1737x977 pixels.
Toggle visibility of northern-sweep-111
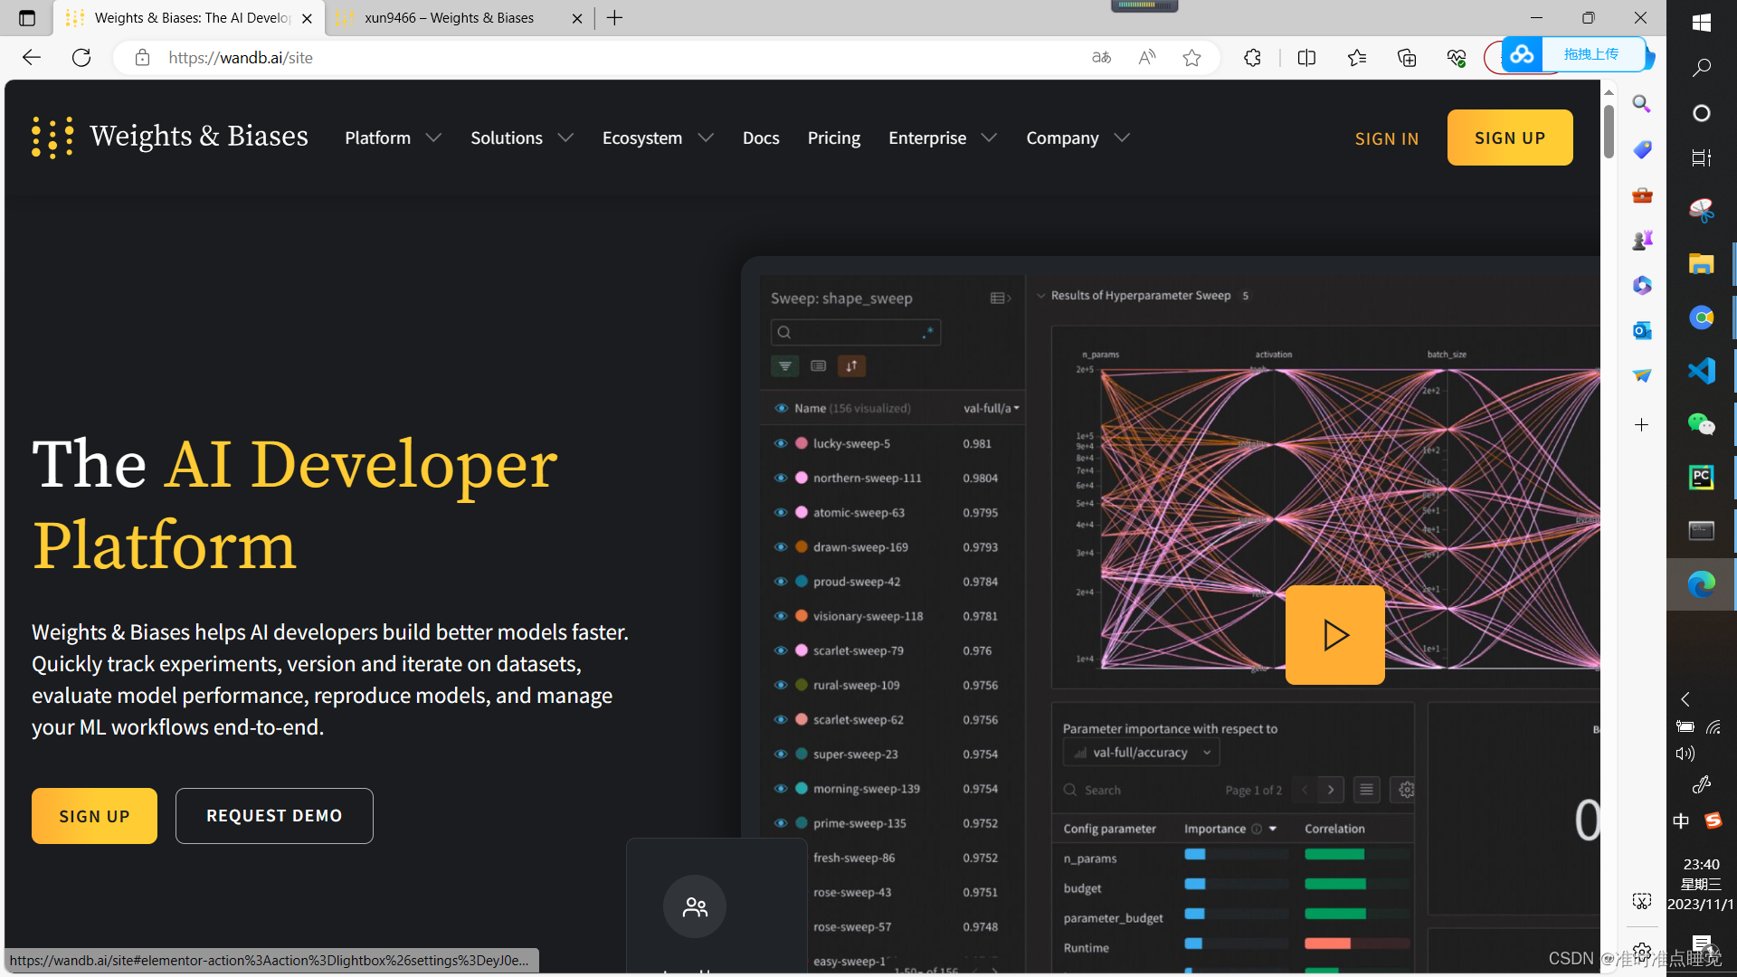coord(781,478)
